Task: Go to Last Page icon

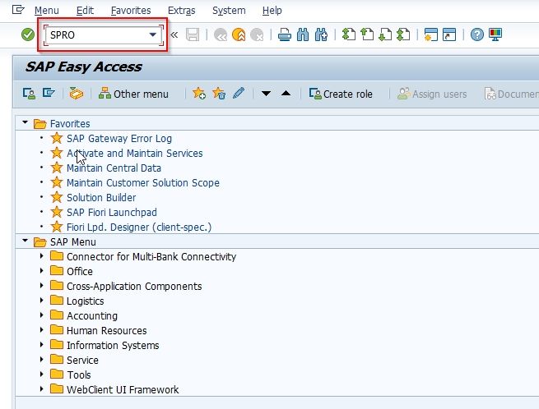Action: click(x=403, y=34)
